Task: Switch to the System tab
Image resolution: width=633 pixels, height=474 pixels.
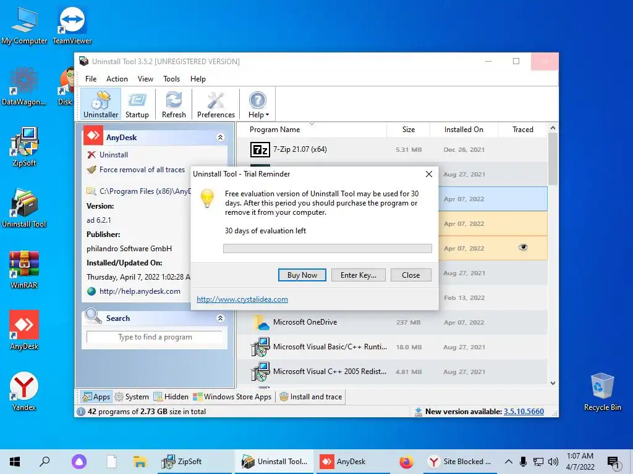Action: [x=132, y=397]
